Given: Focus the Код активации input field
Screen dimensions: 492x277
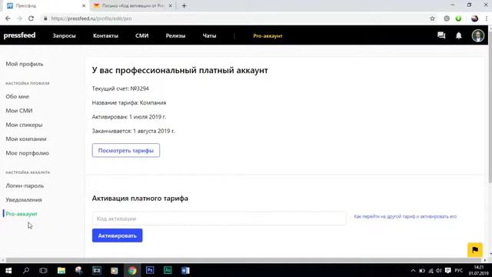Looking at the screenshot, I should click(x=219, y=219).
